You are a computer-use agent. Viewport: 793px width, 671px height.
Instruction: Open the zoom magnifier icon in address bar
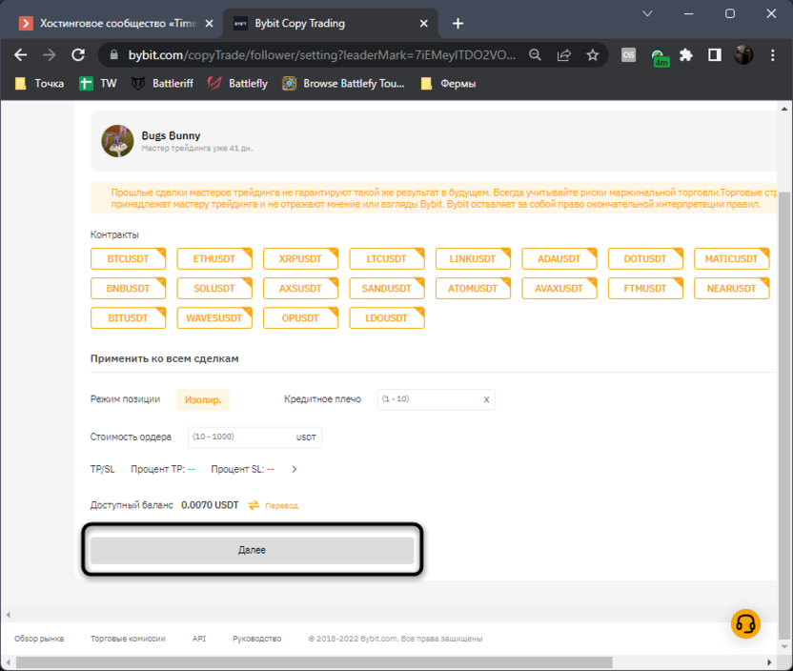point(537,55)
